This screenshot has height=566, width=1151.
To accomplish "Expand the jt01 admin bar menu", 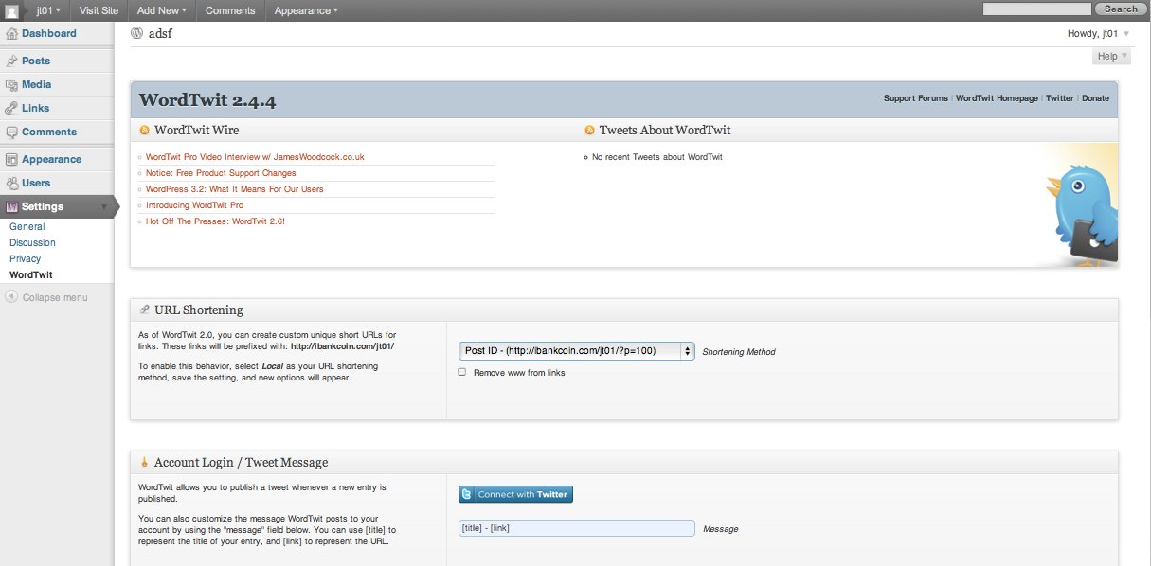I will pyautogui.click(x=48, y=10).
